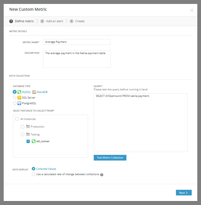Close the New Custom Metric dialog
Screen dimensions: 201x205
coord(192,10)
